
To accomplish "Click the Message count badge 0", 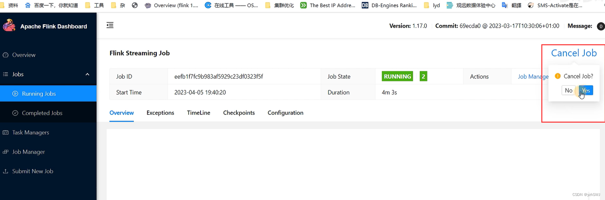I will click(601, 26).
